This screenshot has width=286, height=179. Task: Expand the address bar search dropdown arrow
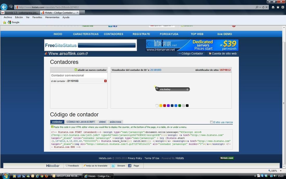click(x=260, y=7)
